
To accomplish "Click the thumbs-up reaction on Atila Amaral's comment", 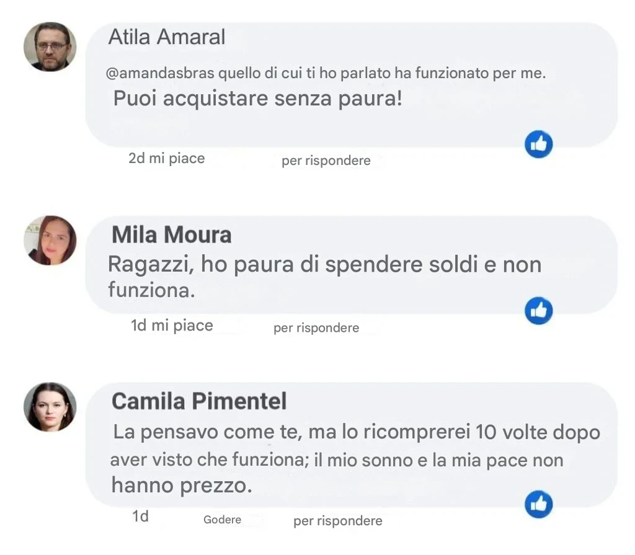I will (538, 145).
